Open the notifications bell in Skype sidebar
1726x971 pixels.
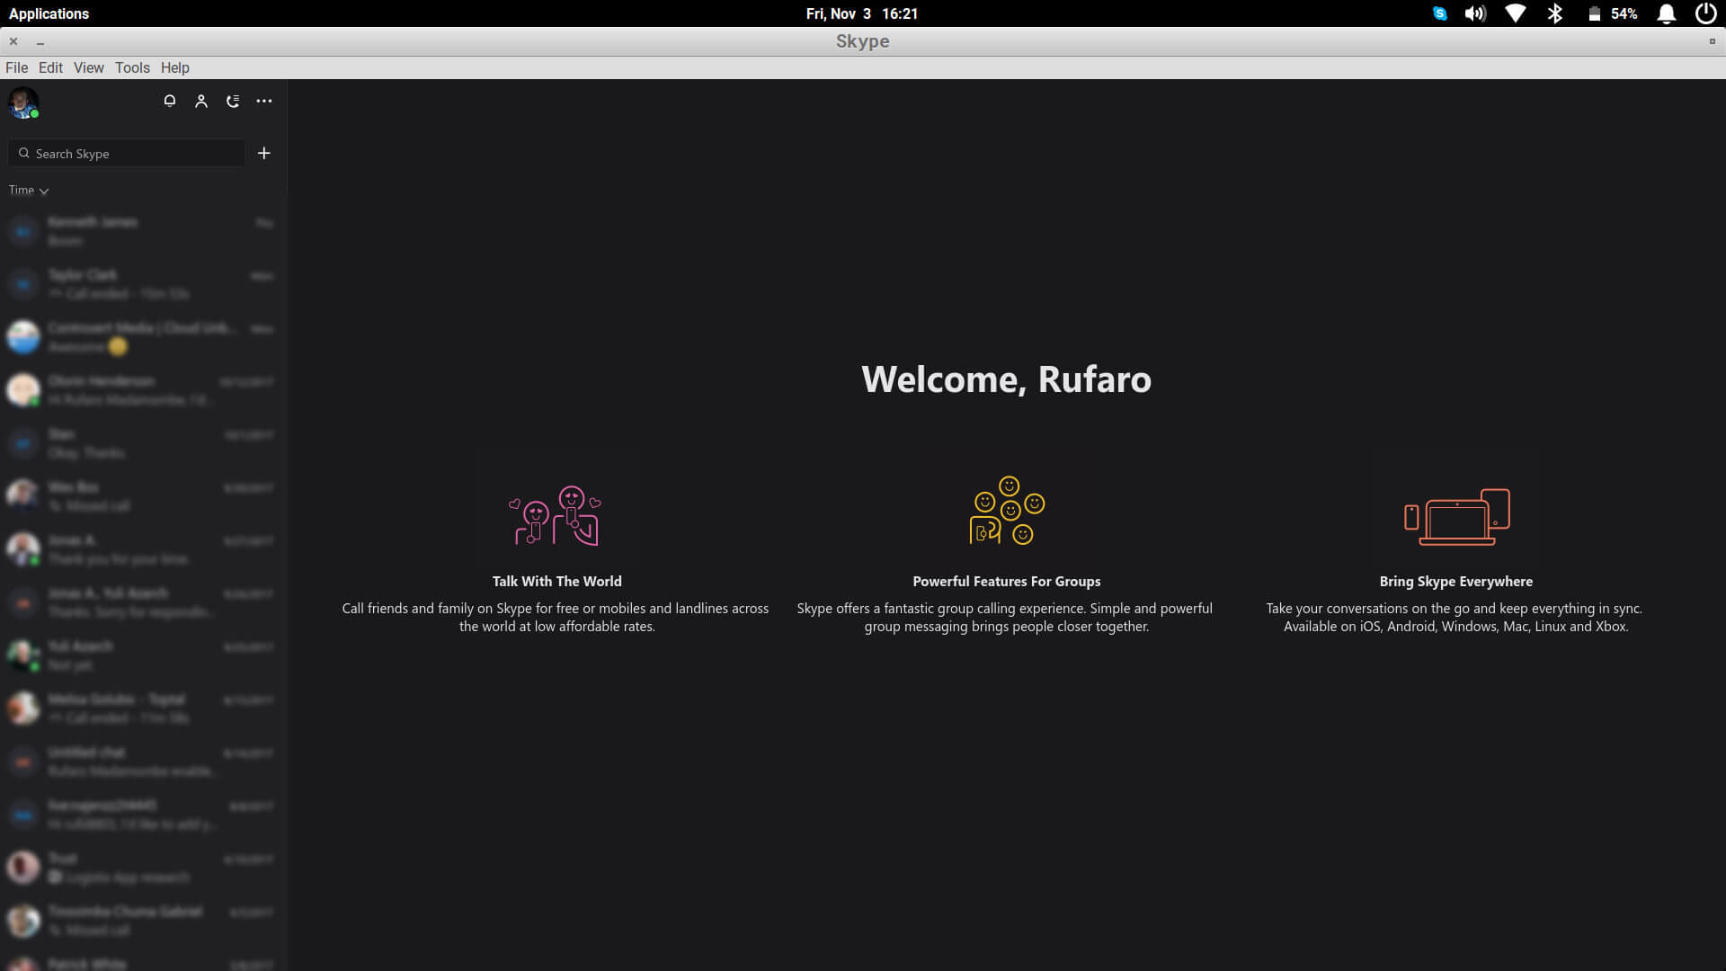click(x=169, y=102)
